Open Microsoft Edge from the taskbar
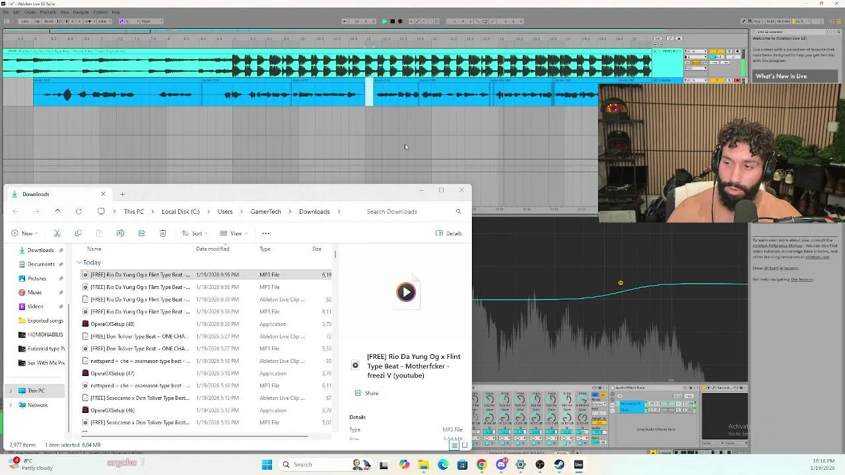The width and height of the screenshot is (845, 475). click(443, 464)
